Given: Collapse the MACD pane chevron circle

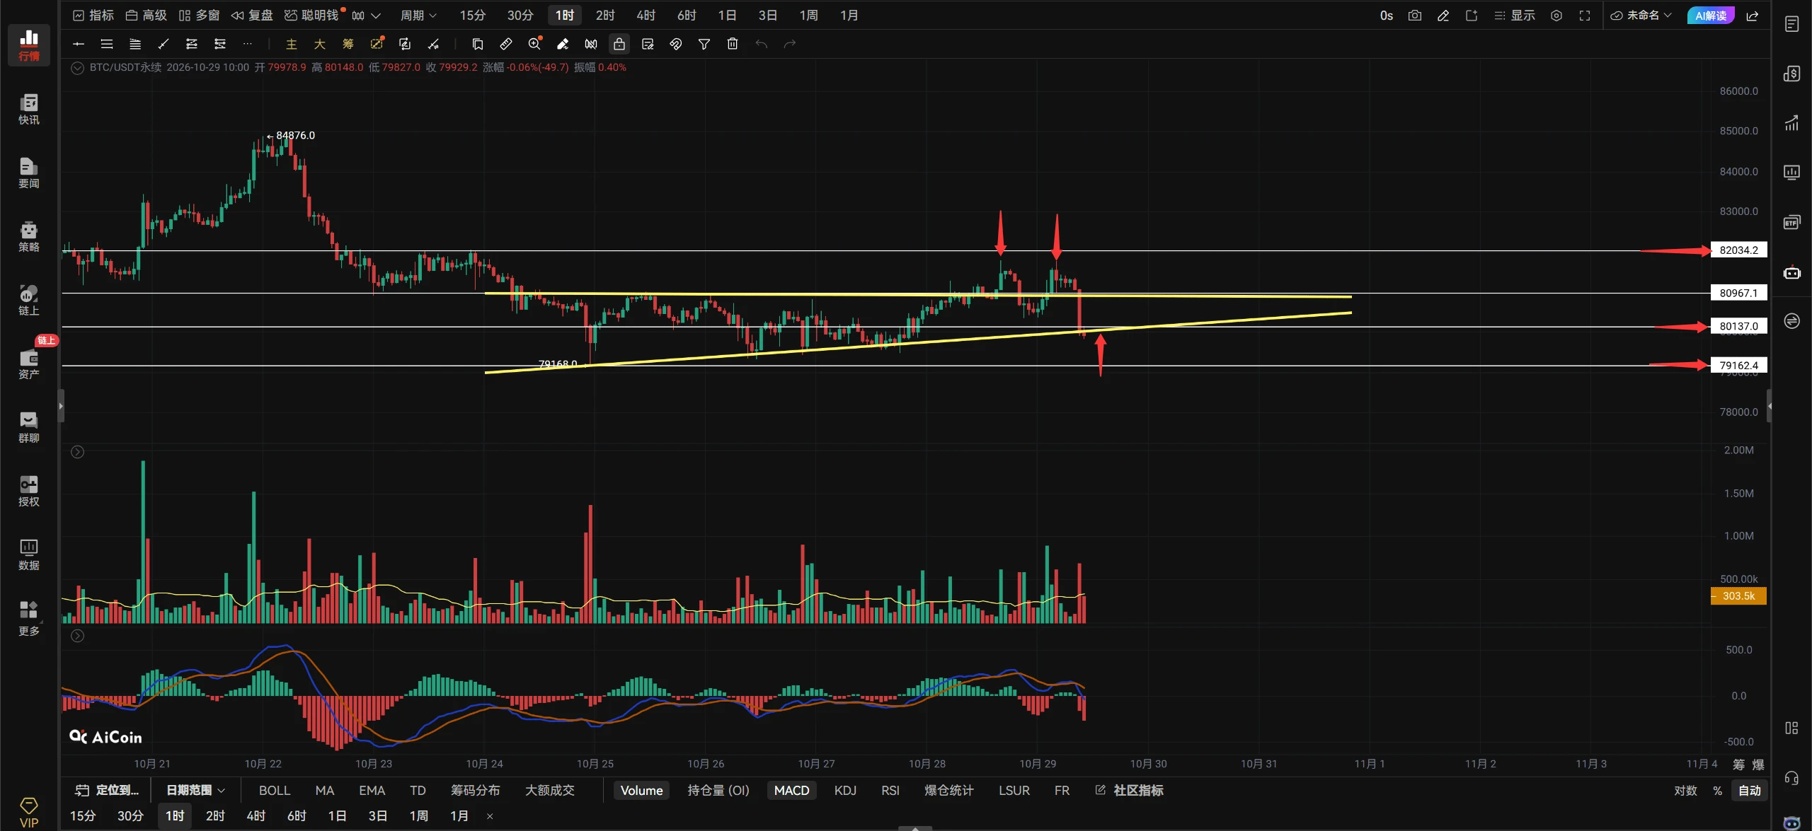Looking at the screenshot, I should (x=78, y=636).
